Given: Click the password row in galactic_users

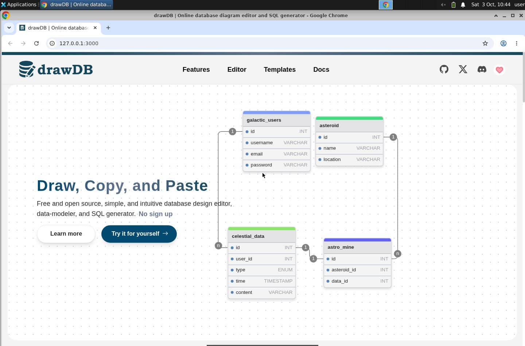Looking at the screenshot, I should (276, 165).
